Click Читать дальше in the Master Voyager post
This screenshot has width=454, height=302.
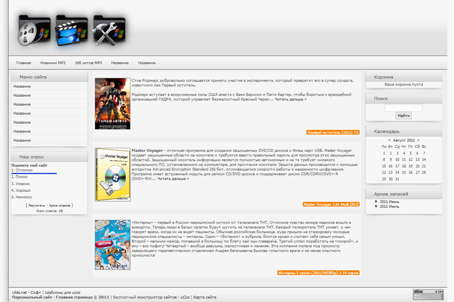click(173, 179)
